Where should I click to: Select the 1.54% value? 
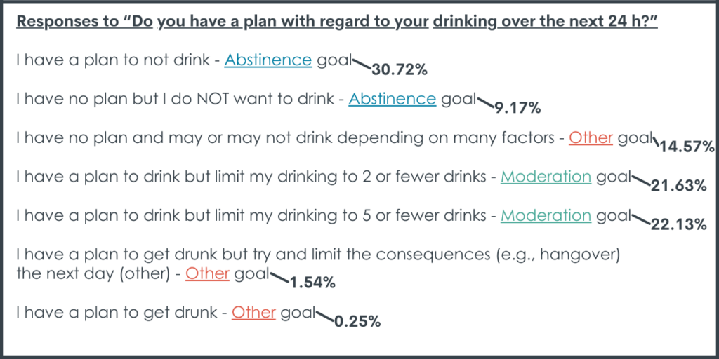coord(312,283)
